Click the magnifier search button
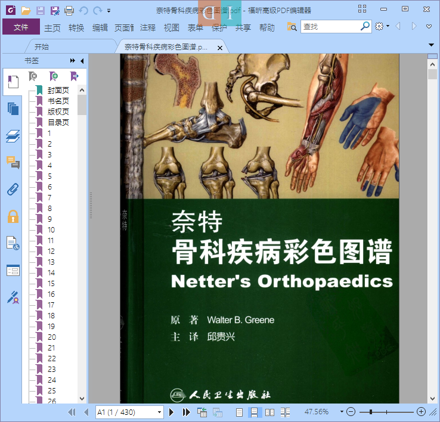The width and height of the screenshot is (440, 422). [365, 26]
